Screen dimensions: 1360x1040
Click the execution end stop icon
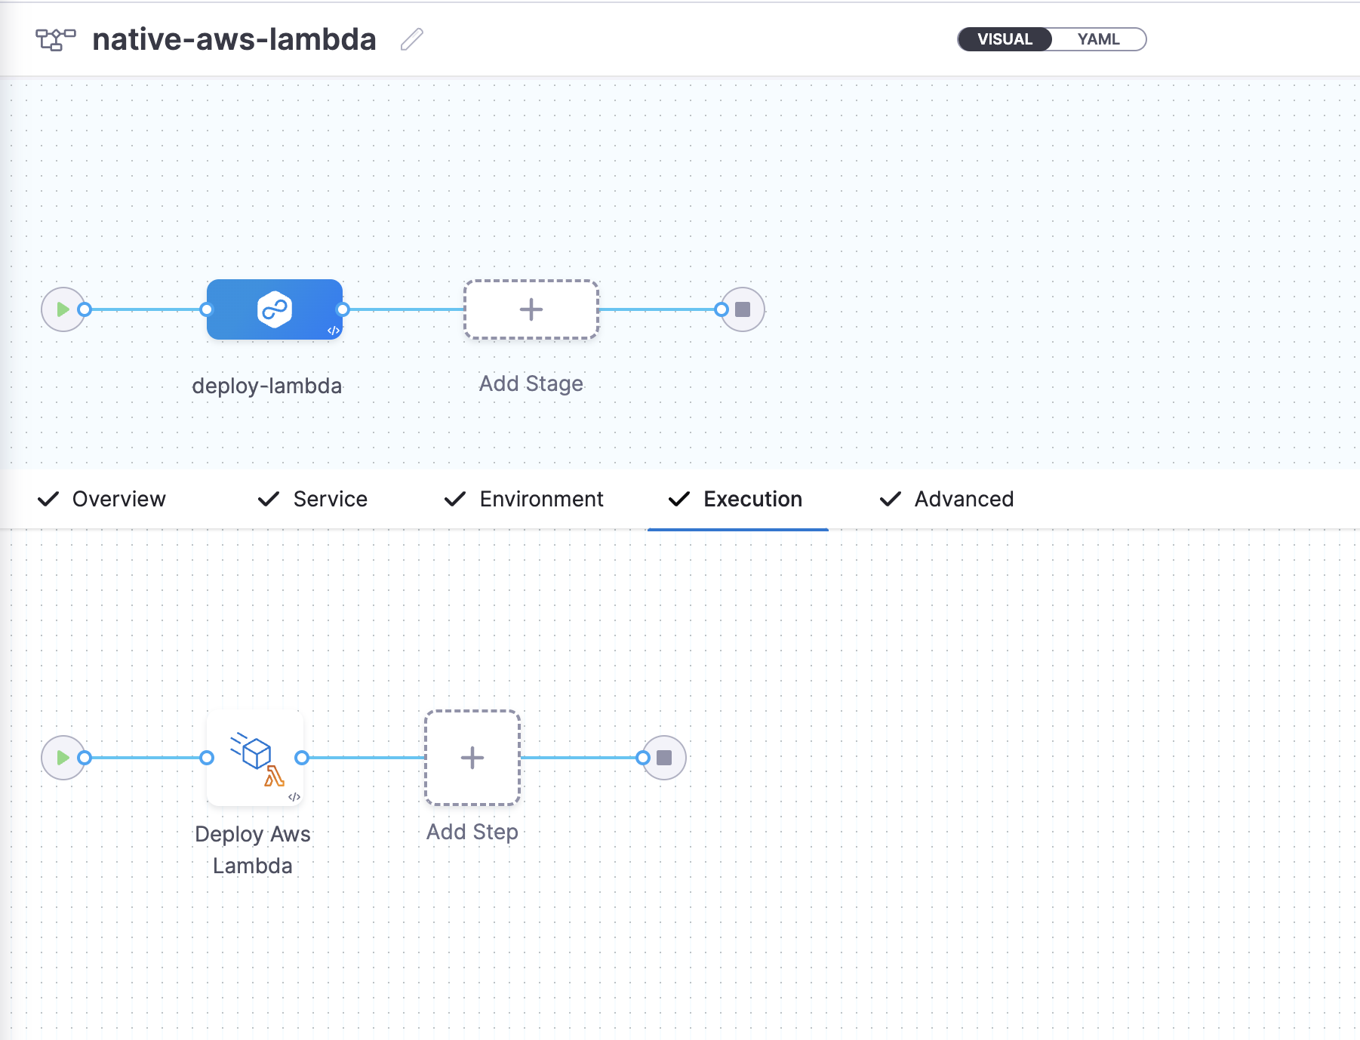coord(664,758)
